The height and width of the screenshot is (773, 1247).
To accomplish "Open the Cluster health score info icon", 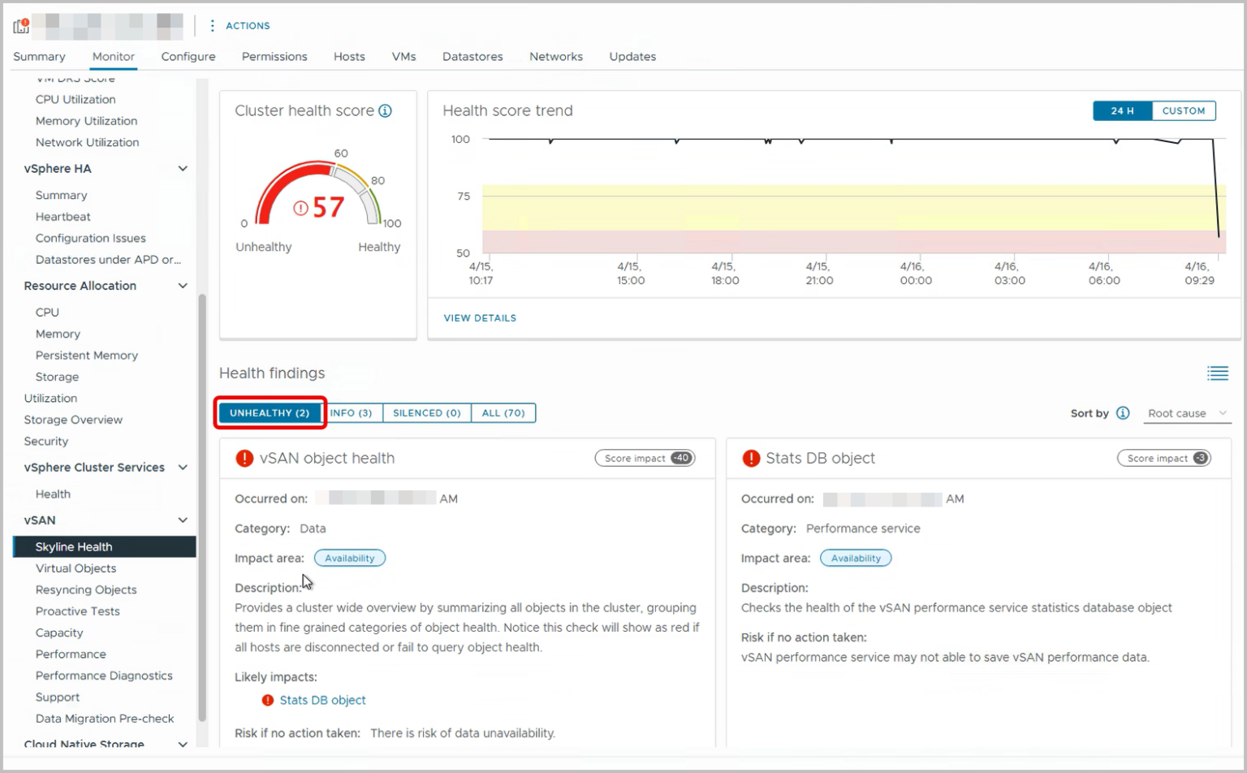I will pos(386,110).
